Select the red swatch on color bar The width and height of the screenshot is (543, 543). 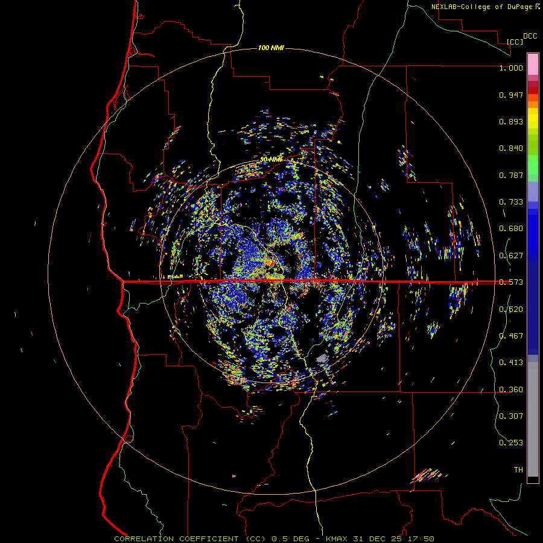click(x=533, y=91)
